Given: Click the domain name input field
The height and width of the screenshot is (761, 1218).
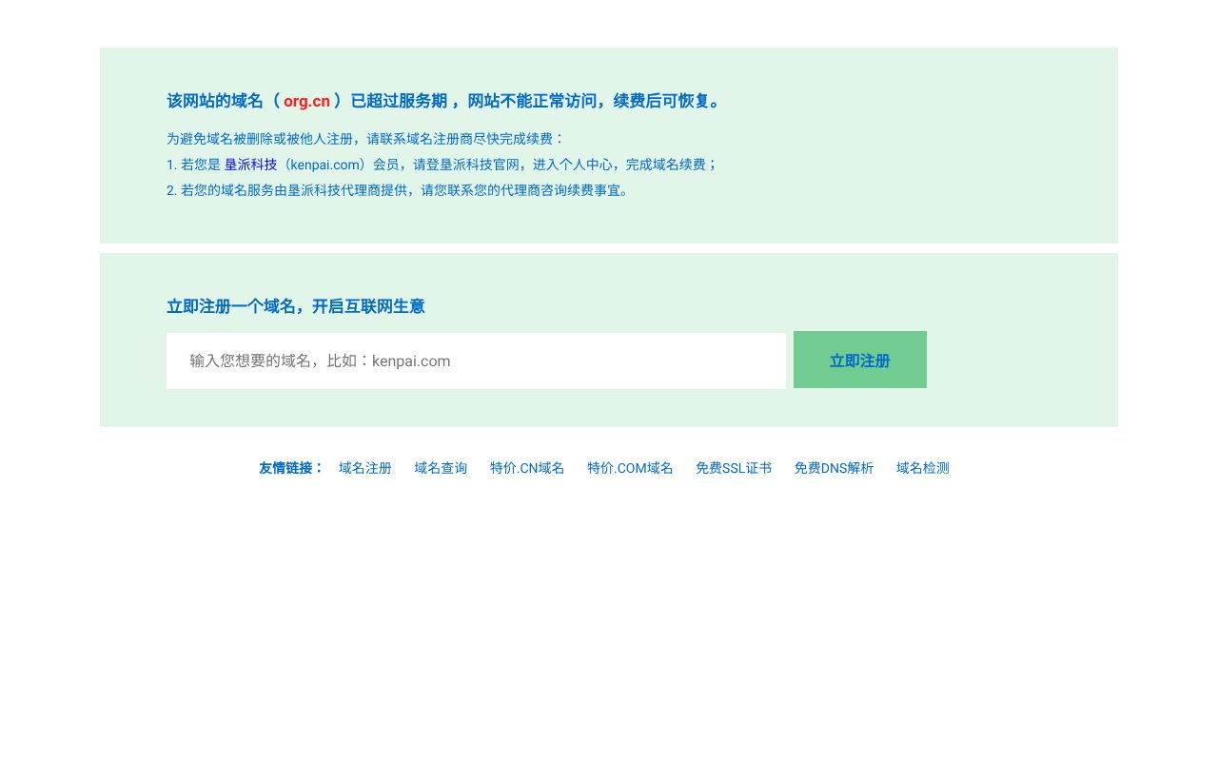Looking at the screenshot, I should [476, 361].
